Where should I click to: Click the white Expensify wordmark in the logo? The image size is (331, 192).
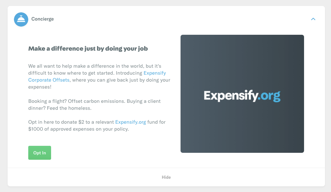point(231,96)
